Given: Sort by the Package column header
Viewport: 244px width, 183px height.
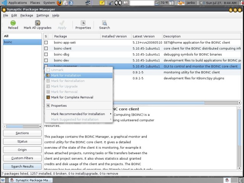Looking at the screenshot, I should [x=77, y=36].
